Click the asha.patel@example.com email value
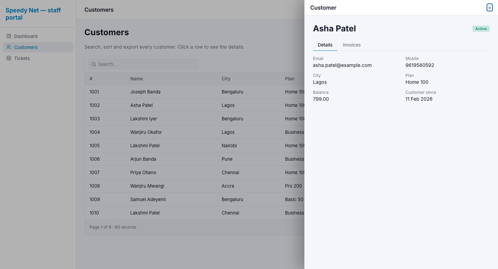The width and height of the screenshot is (498, 269). coord(342,65)
